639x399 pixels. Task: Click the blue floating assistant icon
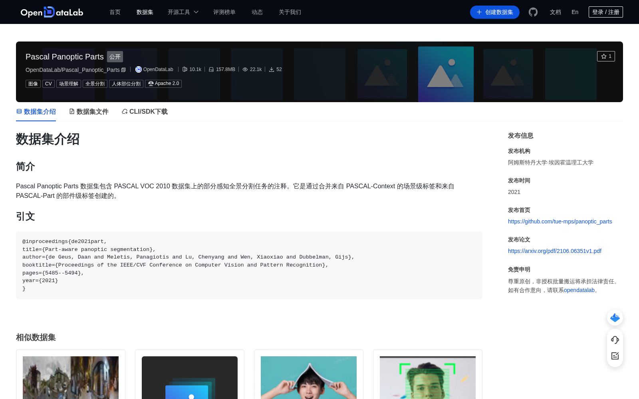615,318
